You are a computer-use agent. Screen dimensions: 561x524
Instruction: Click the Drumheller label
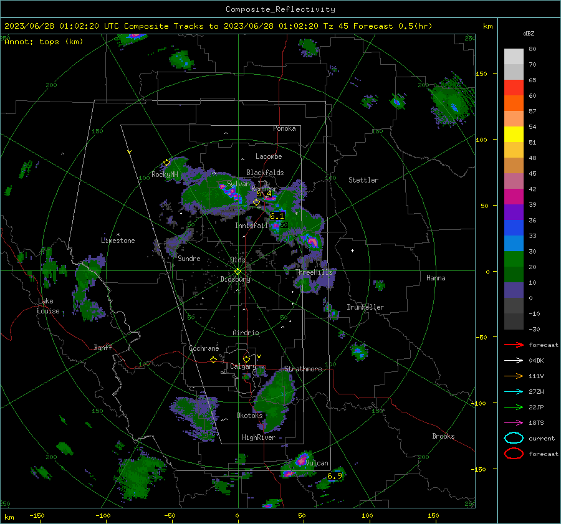pyautogui.click(x=365, y=307)
